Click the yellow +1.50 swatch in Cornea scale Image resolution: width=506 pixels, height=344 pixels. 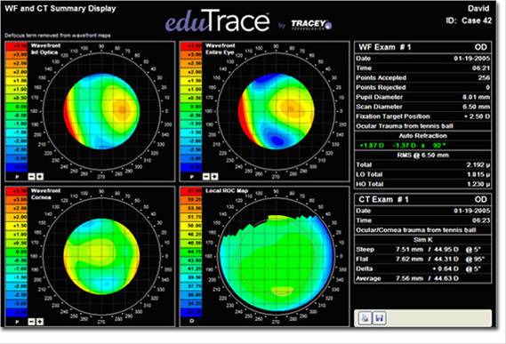[17, 226]
